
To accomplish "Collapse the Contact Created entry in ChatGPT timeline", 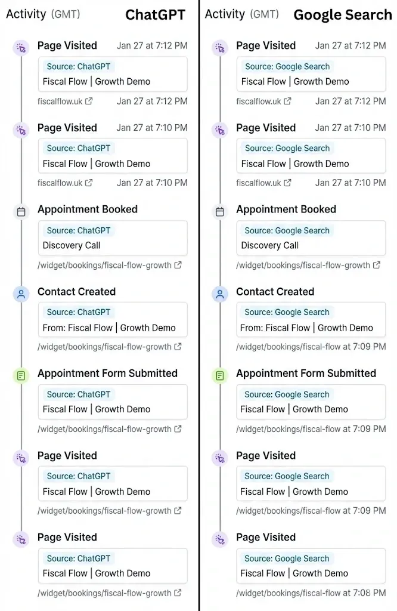I will (76, 292).
